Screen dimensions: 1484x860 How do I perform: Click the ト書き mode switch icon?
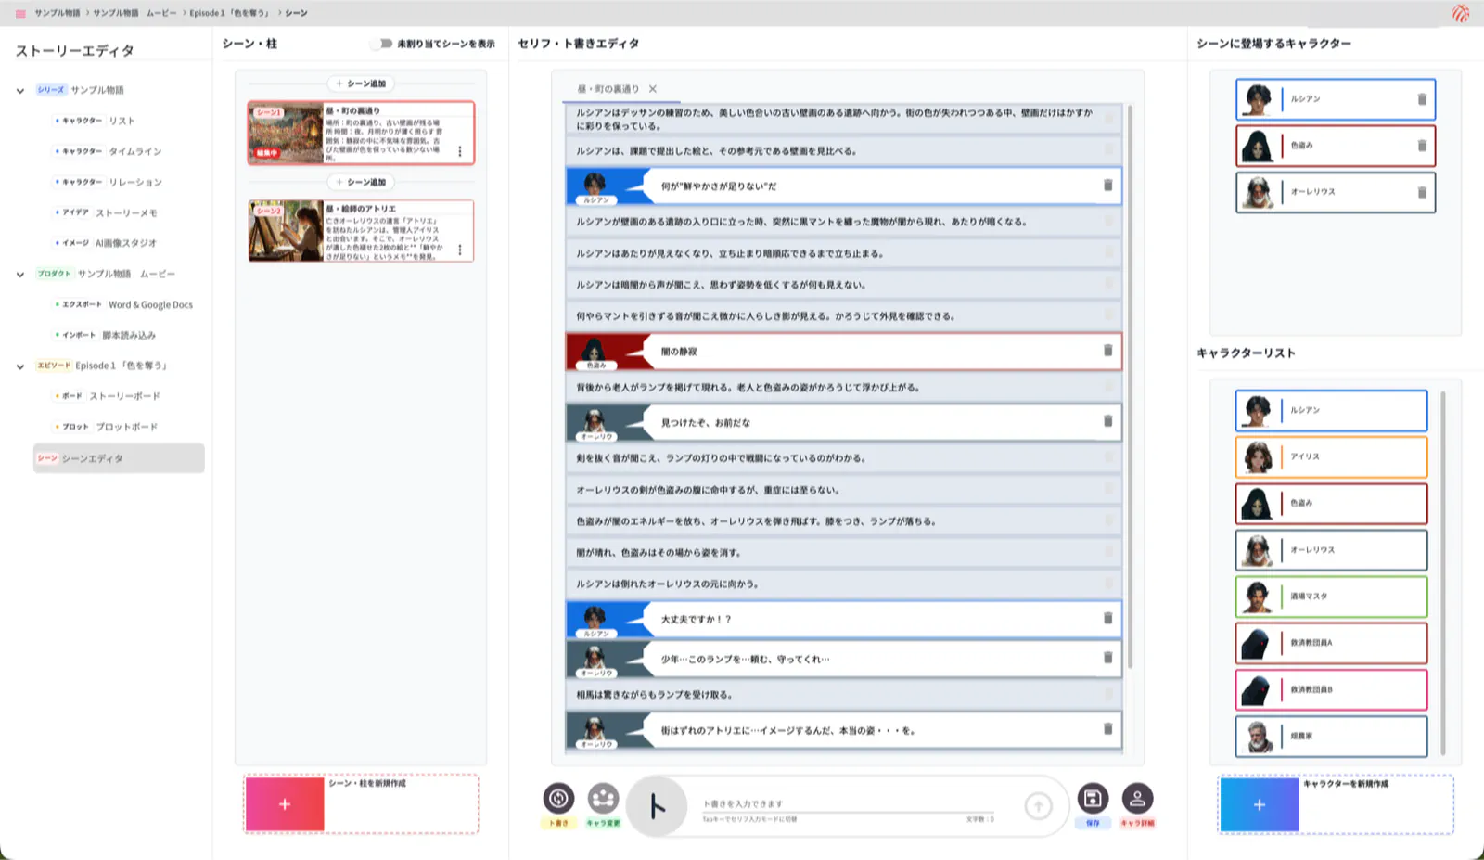tap(558, 798)
